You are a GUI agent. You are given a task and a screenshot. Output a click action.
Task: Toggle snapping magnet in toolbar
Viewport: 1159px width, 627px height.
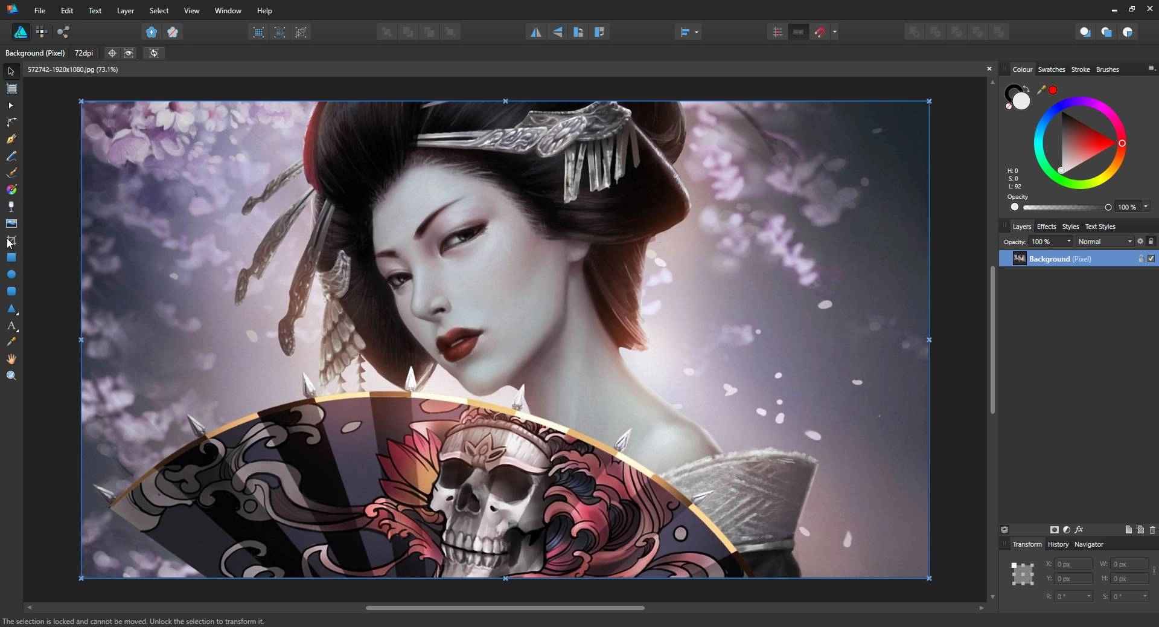pos(820,32)
